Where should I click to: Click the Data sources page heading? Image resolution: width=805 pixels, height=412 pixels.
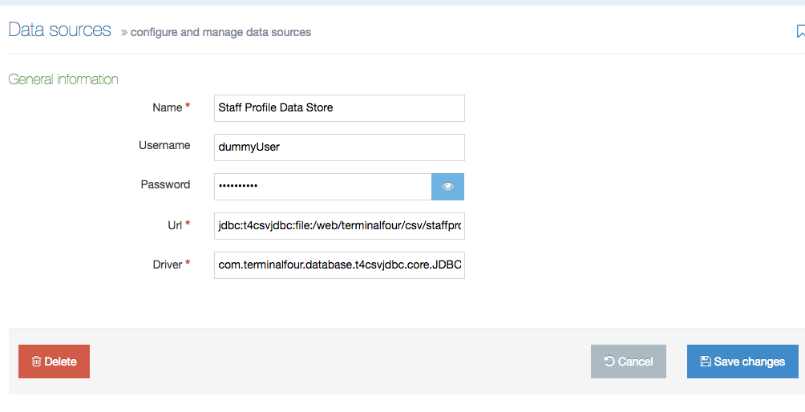point(59,30)
